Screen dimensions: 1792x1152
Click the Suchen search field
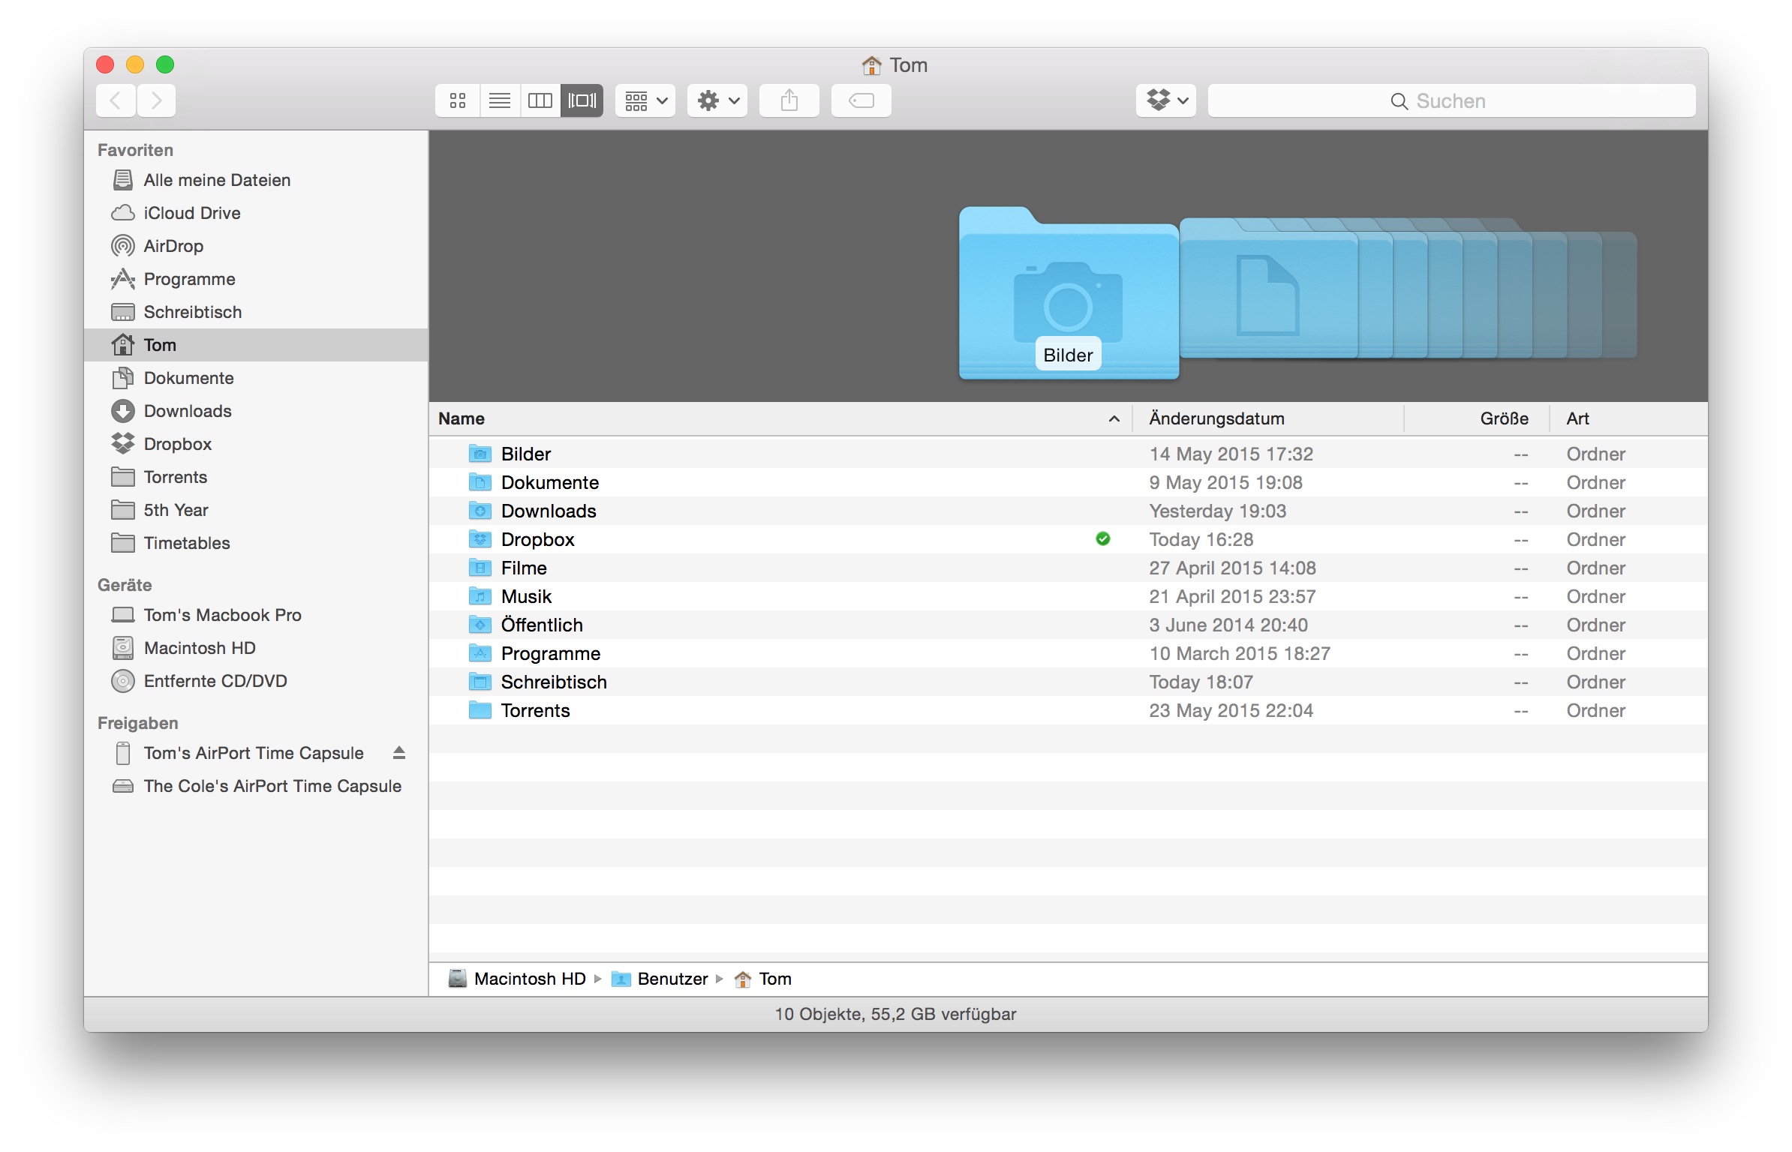pos(1451,101)
